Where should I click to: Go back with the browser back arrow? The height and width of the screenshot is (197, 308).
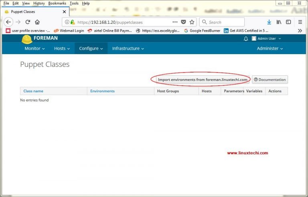pos(8,22)
